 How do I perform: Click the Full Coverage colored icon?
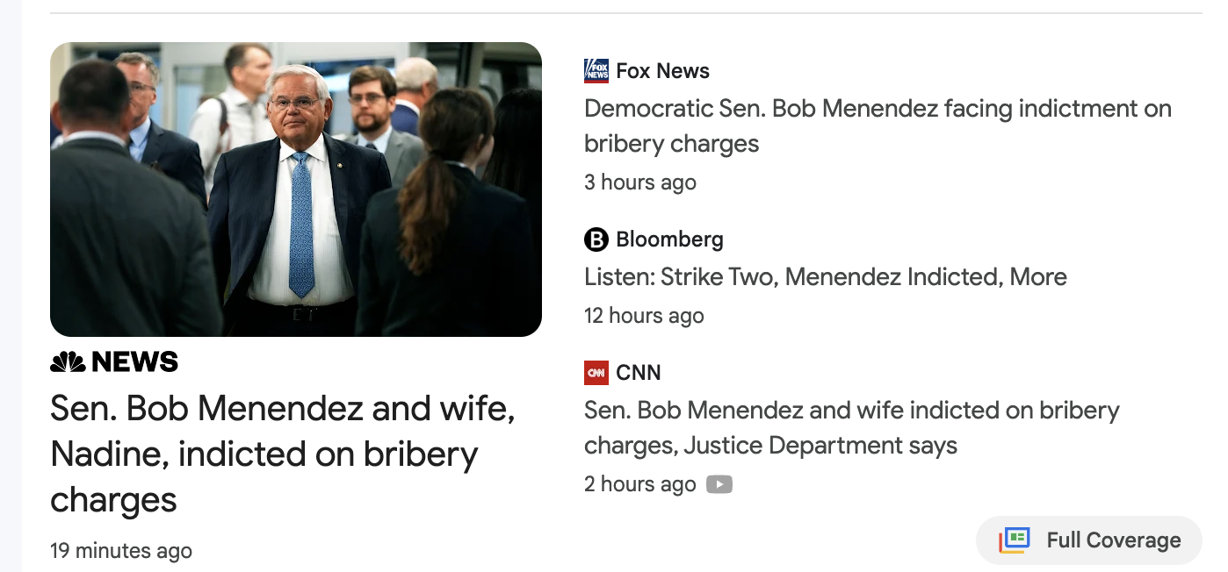[1014, 540]
